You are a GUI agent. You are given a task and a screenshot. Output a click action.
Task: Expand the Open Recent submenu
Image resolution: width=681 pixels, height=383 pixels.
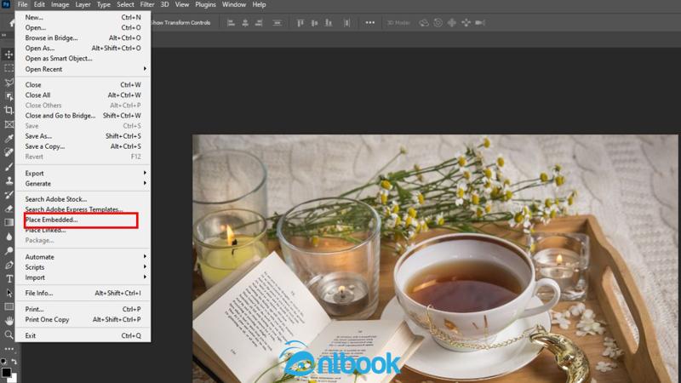(83, 69)
